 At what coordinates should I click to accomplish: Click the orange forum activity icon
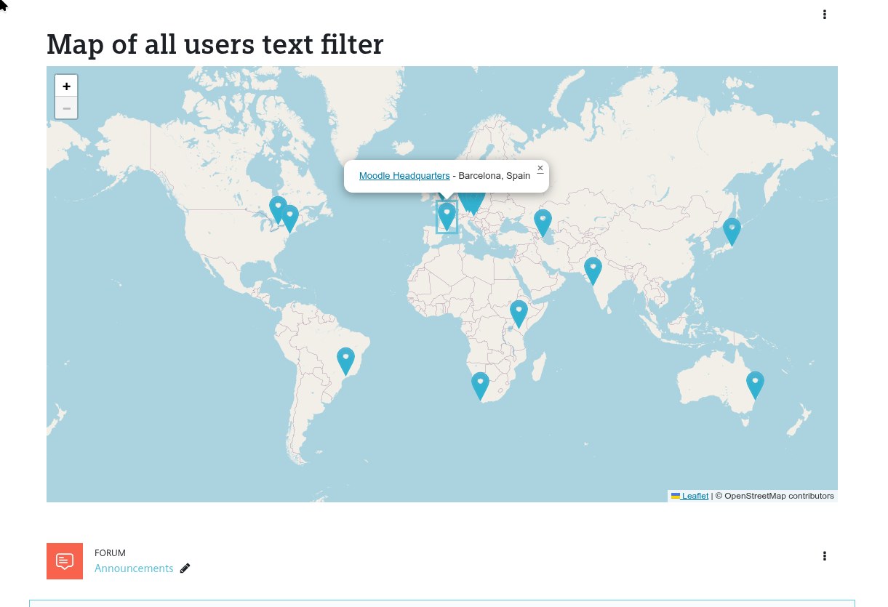coord(65,561)
